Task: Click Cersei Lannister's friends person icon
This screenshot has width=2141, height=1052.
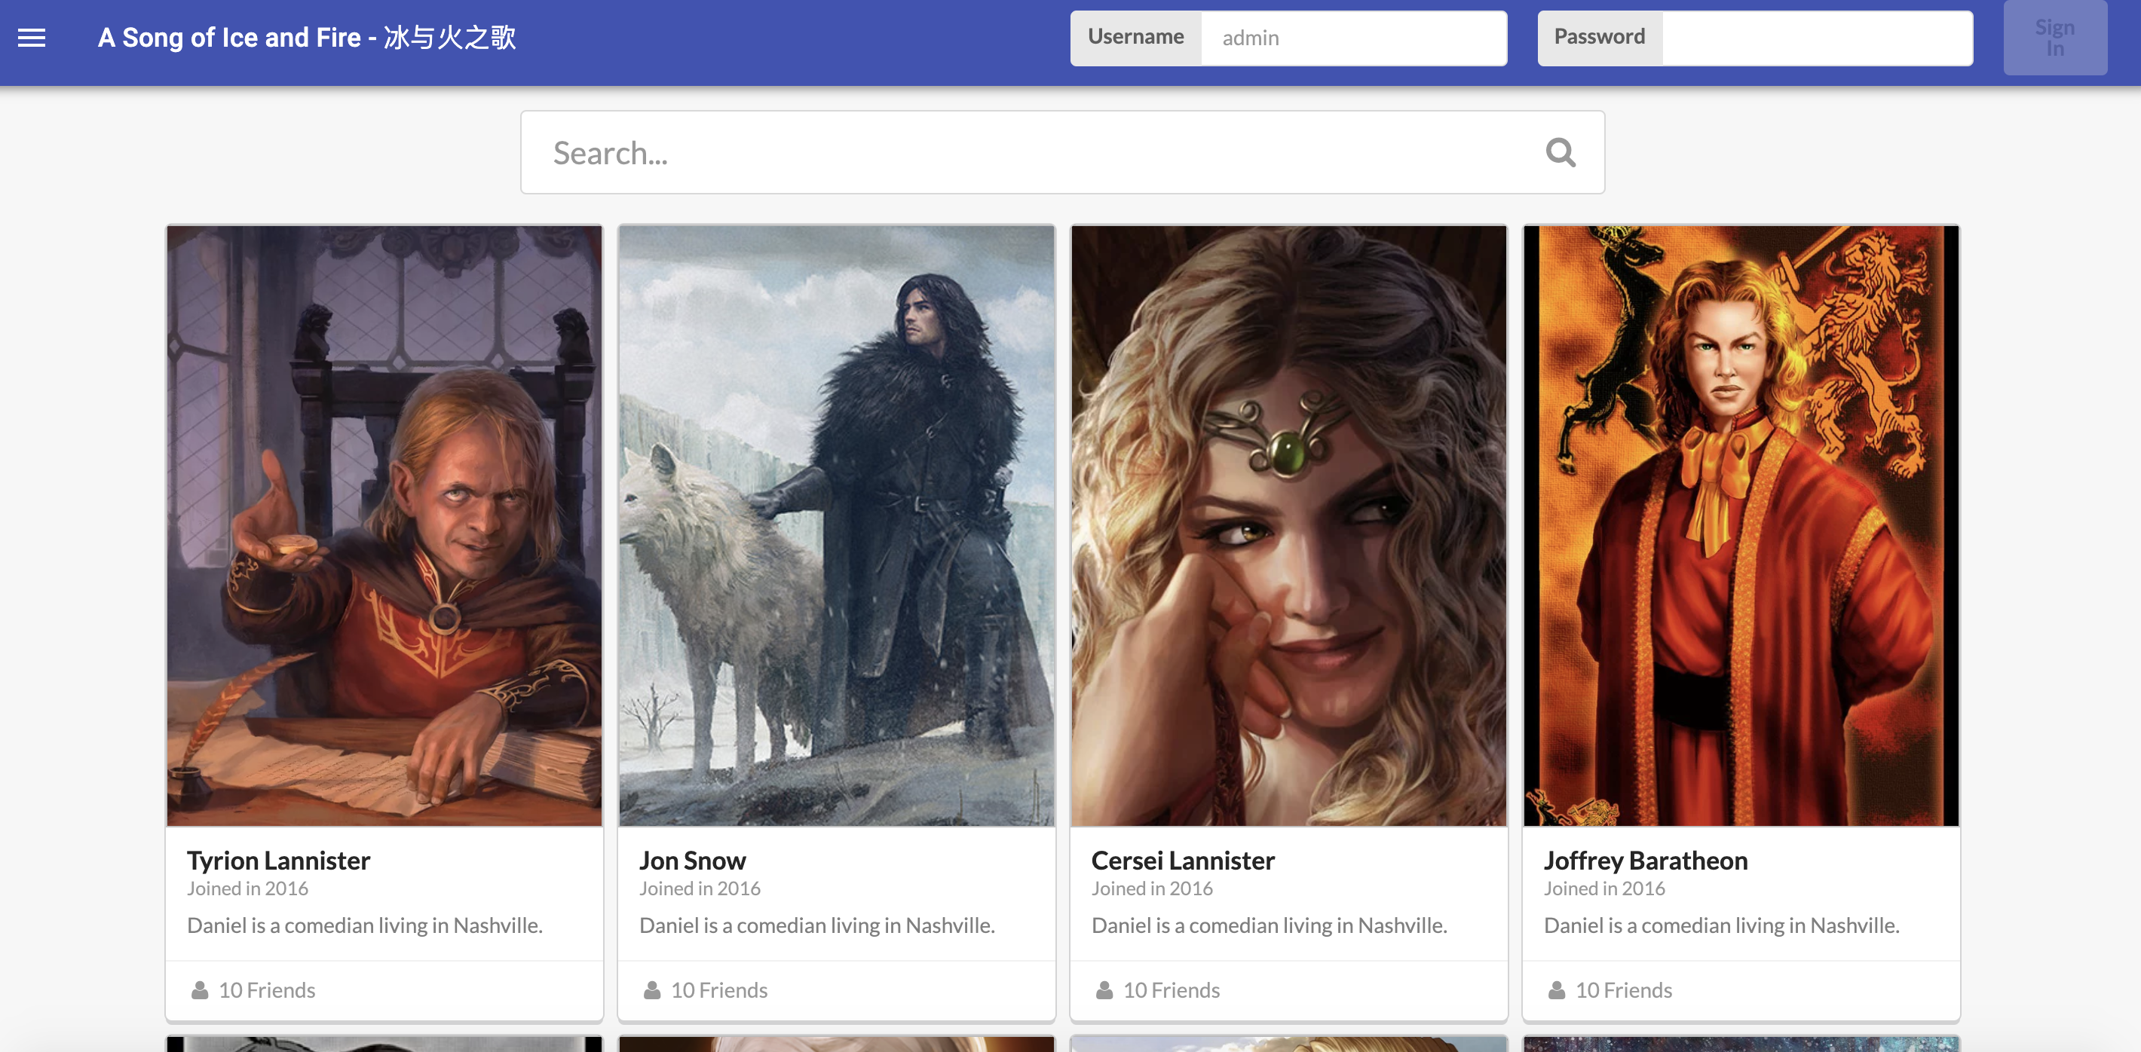Action: (x=1104, y=989)
